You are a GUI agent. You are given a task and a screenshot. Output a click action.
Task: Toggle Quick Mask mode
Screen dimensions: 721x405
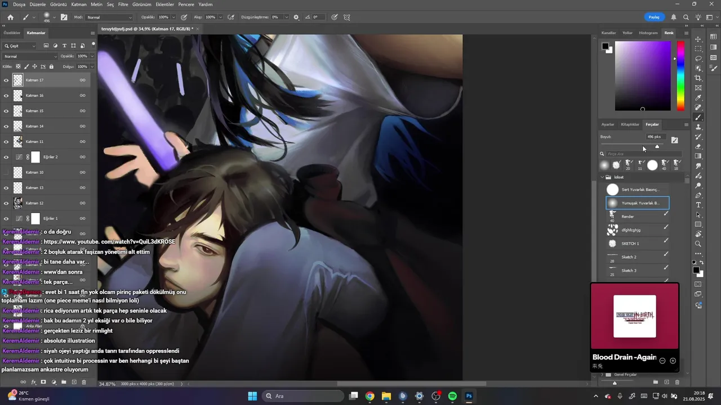(698, 284)
